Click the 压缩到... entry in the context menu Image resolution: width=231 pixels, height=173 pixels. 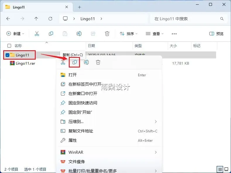[109, 122]
